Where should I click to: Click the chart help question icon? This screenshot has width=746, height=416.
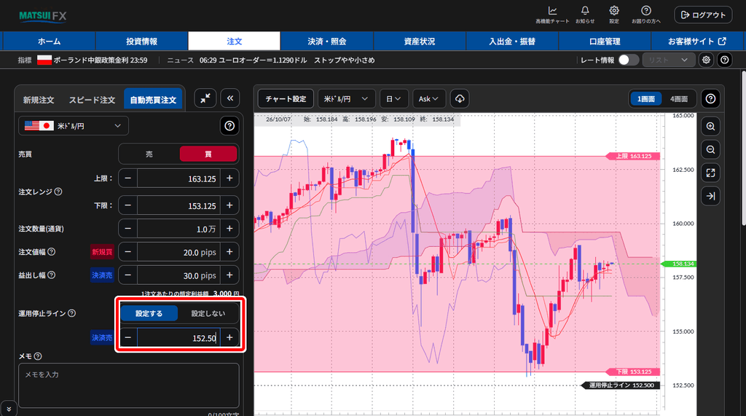click(710, 98)
